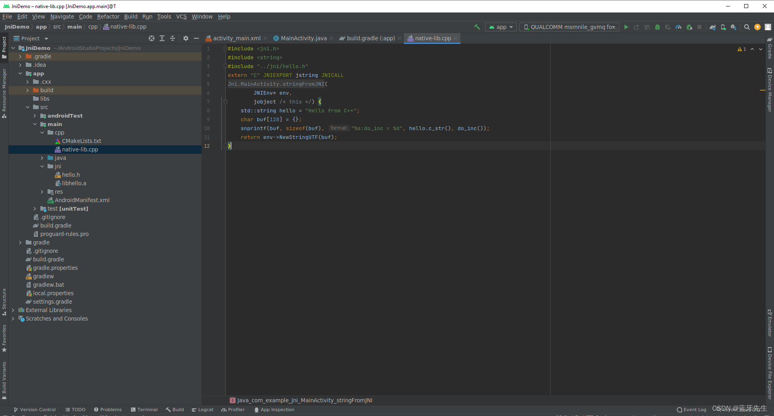This screenshot has height=416, width=774.
Task: Sync Project with Gradle Files icon
Action: 712,27
